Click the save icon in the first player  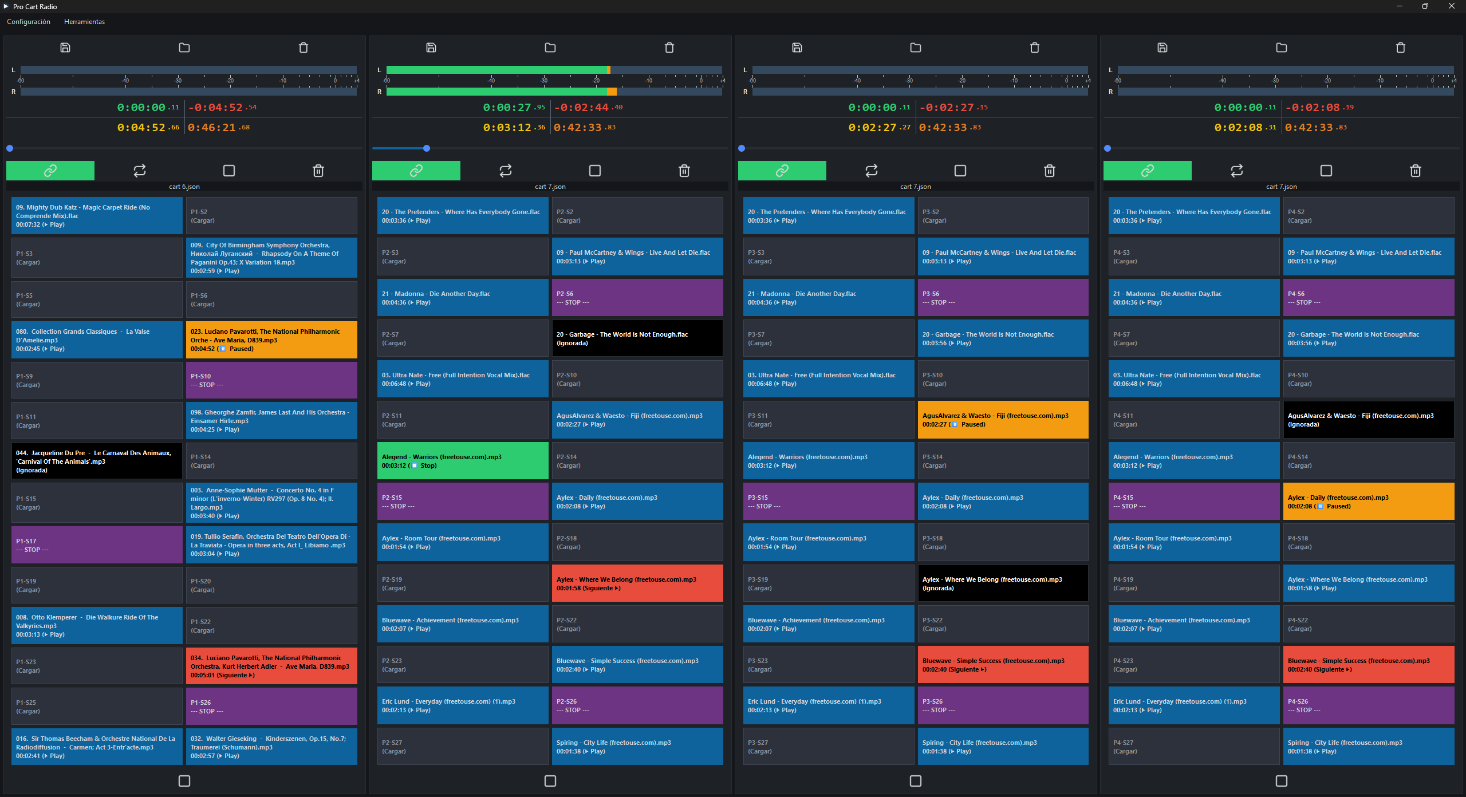(x=65, y=48)
